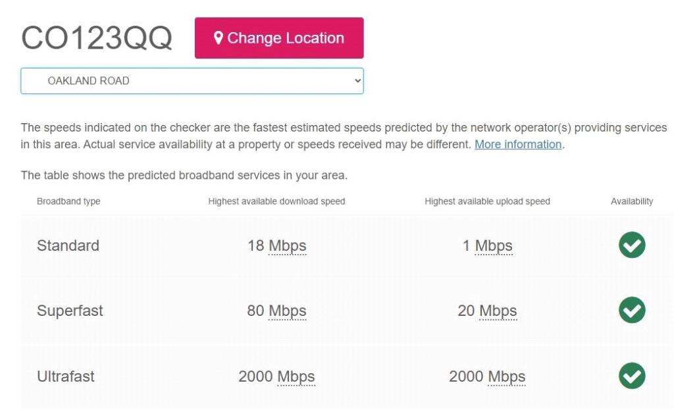Click the Broadband type column header
The width and height of the screenshot is (674, 410).
[68, 201]
